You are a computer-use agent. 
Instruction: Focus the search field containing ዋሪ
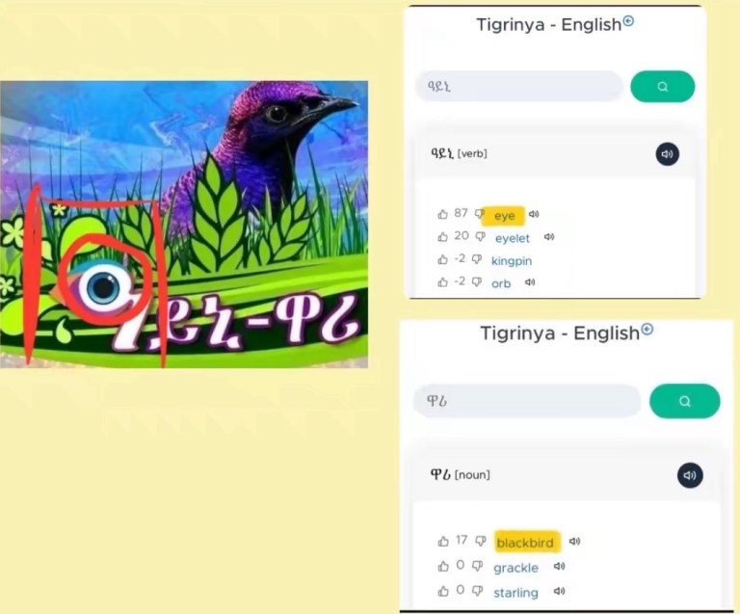click(527, 401)
